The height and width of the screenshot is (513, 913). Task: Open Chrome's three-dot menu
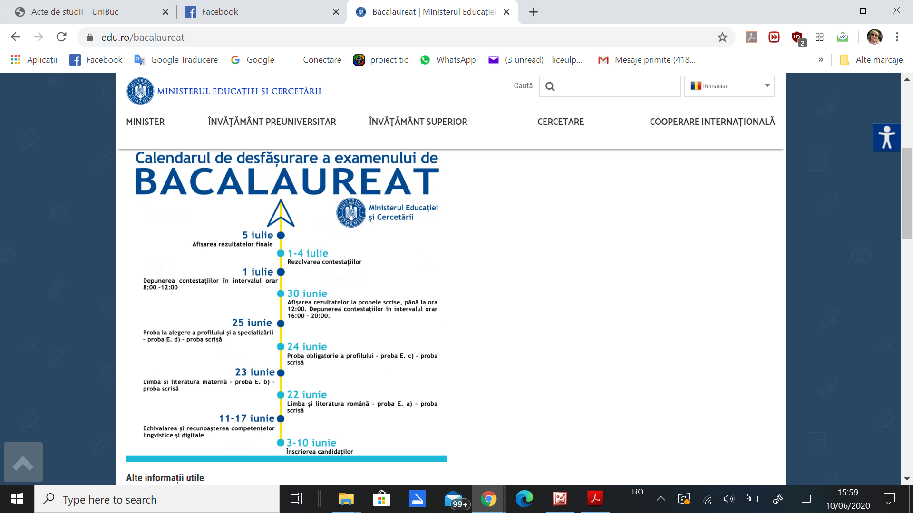pos(897,37)
